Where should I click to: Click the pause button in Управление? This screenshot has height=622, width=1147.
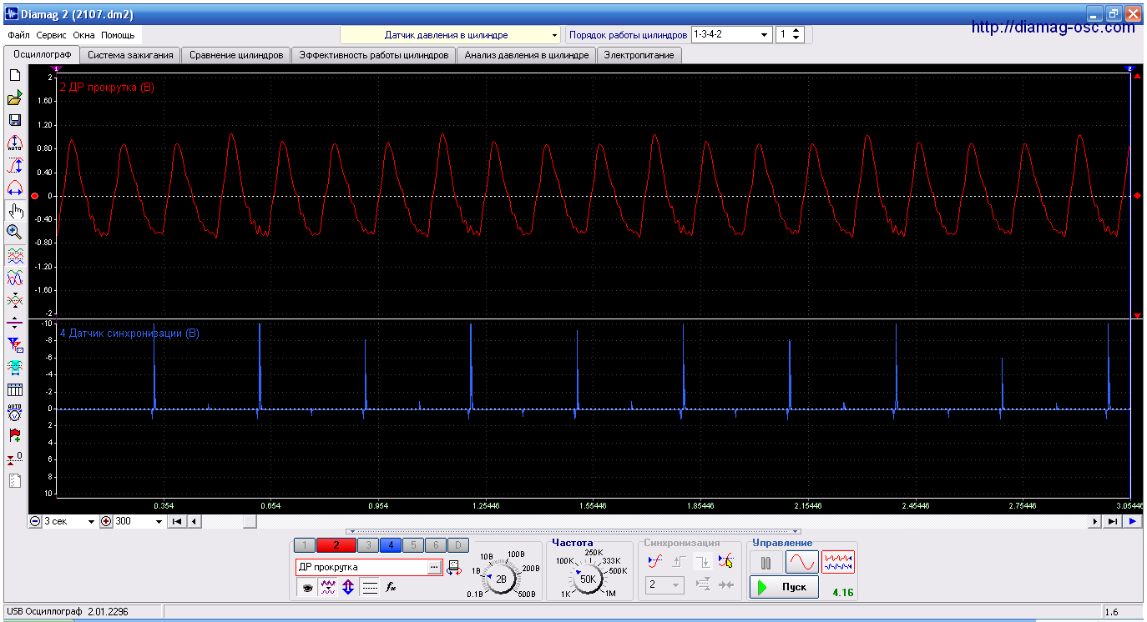click(x=766, y=562)
